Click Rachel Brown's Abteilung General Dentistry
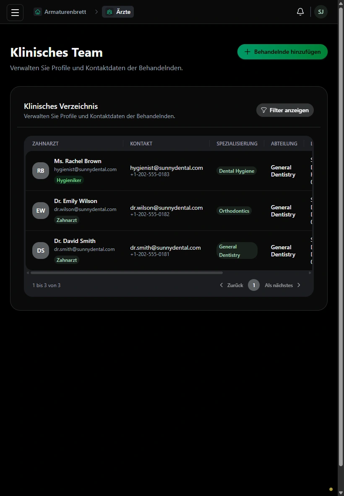The height and width of the screenshot is (496, 344). [x=283, y=171]
